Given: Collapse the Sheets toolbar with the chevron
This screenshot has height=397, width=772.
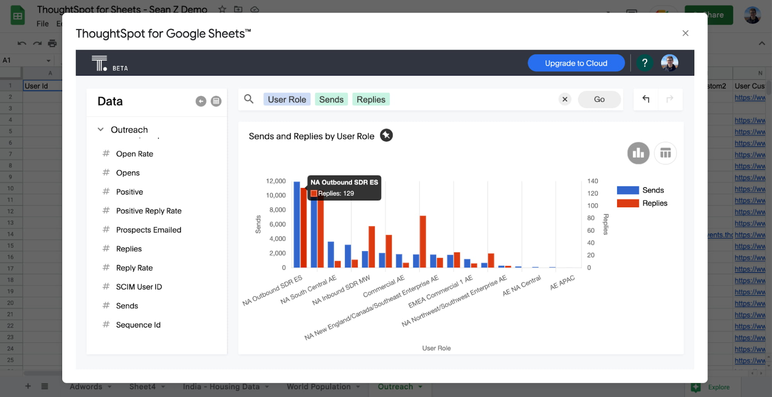Looking at the screenshot, I should 762,43.
